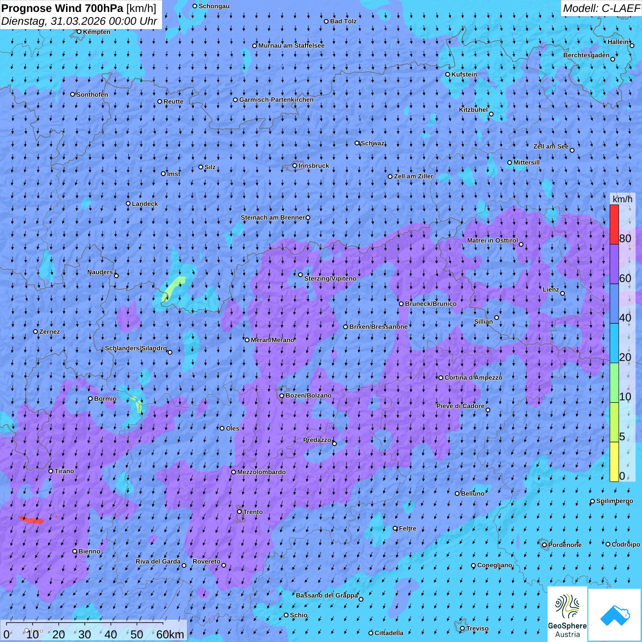Click the Cittadella label
This screenshot has height=642, width=642.
pos(389,633)
